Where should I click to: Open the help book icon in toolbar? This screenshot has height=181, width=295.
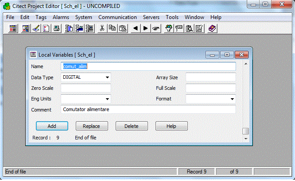212,28
